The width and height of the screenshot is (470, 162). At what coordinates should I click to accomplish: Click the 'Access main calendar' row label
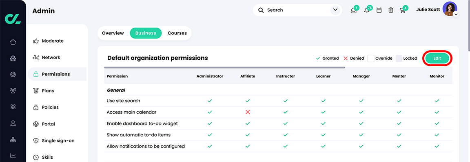click(131, 112)
